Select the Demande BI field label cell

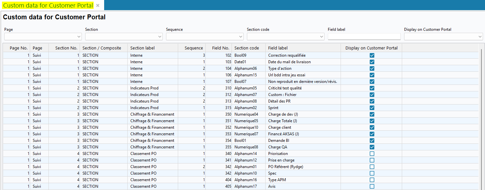point(279,141)
